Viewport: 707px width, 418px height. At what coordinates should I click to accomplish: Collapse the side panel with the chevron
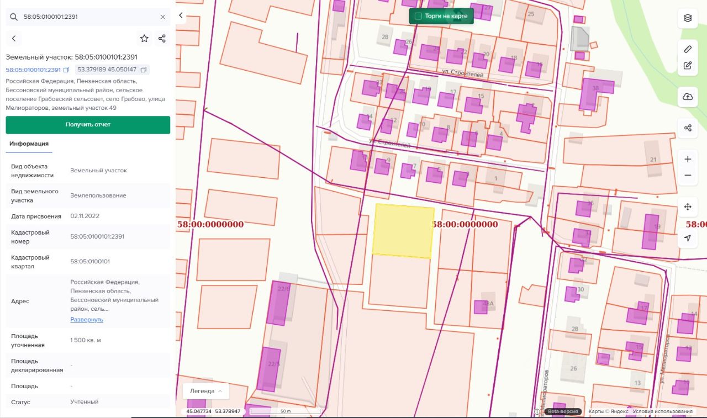181,15
